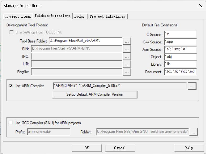Viewport: 206px width, 154px height.
Task: Close the Manage Project Items window
Action: [x=200, y=6]
